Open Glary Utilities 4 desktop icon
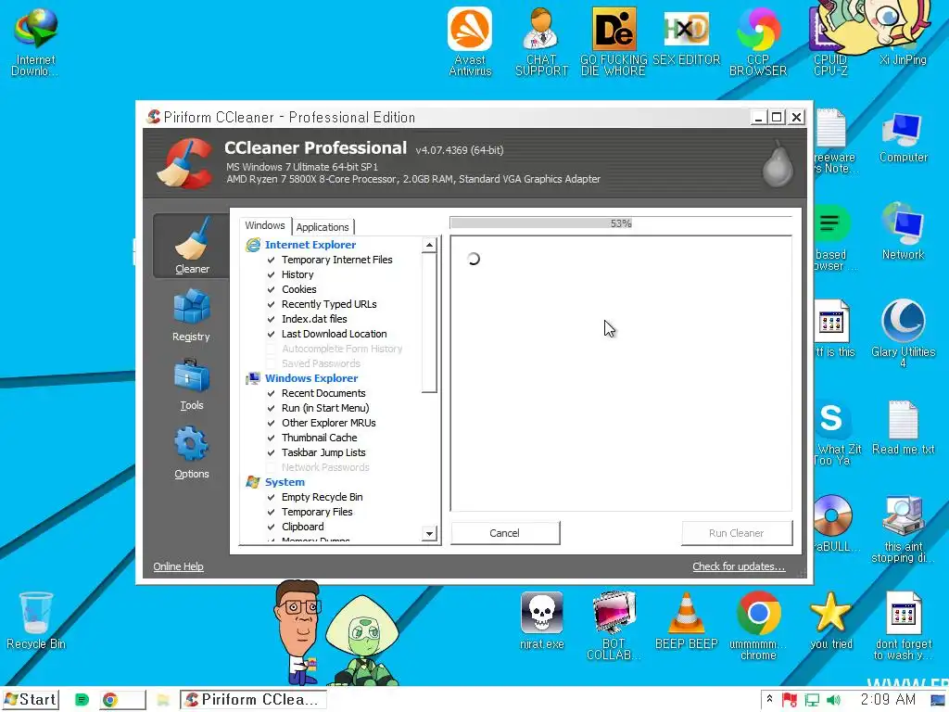Viewport: 949px width, 712px height. coord(903,333)
